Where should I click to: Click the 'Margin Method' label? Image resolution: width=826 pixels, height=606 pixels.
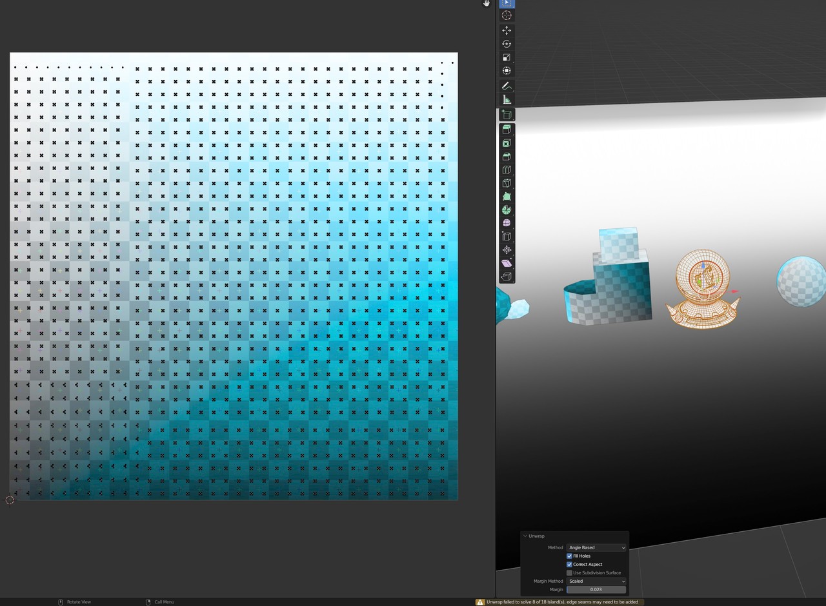pos(549,581)
